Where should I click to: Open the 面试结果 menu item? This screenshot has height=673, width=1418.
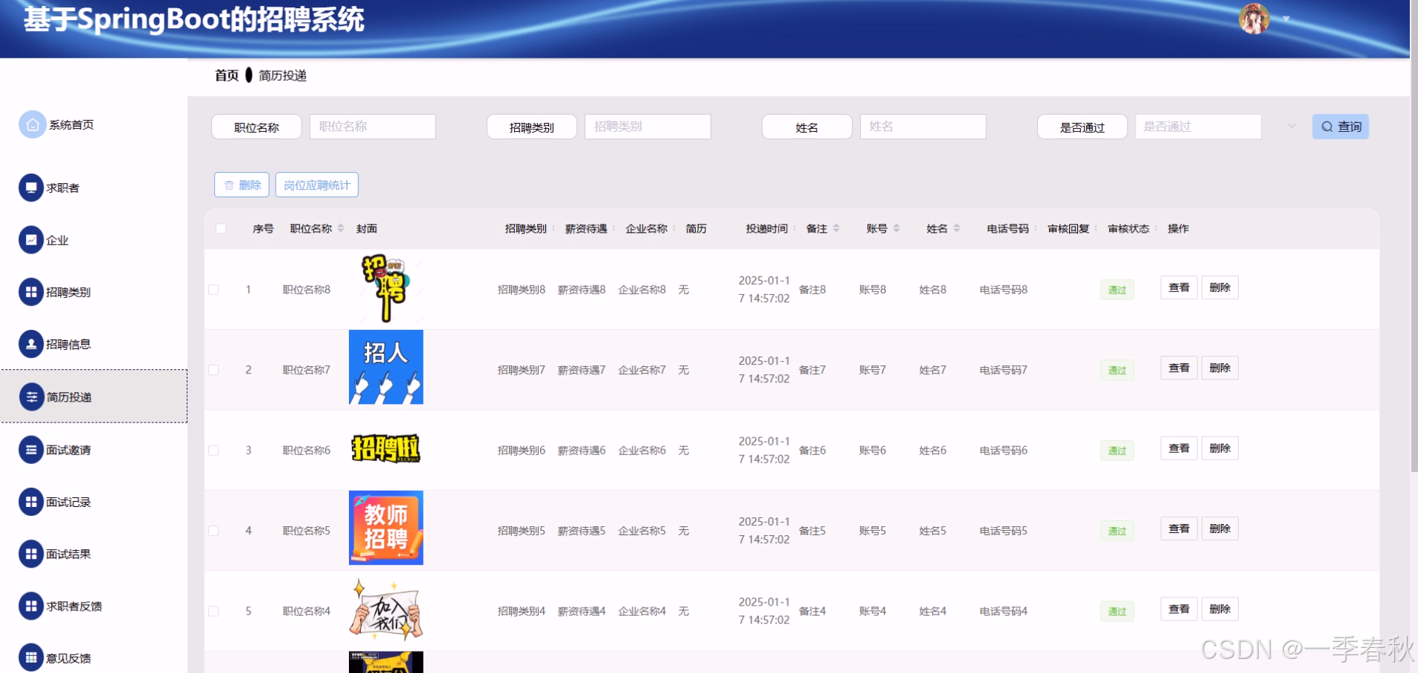tap(68, 554)
